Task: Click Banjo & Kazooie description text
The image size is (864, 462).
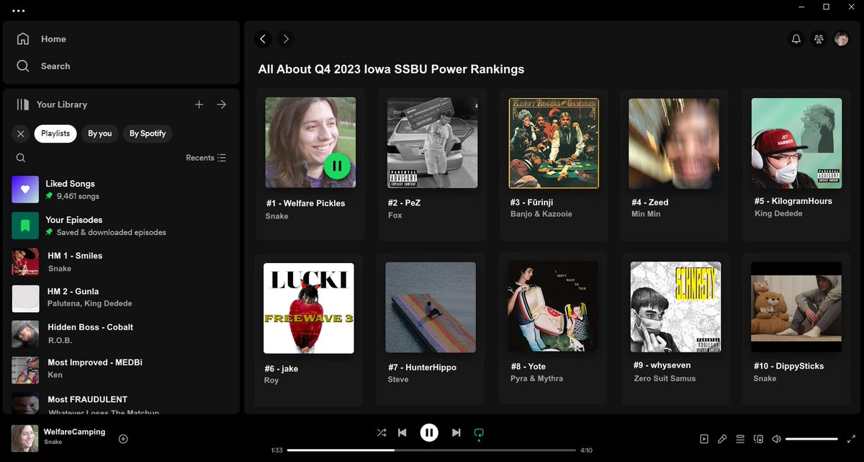Action: (541, 214)
